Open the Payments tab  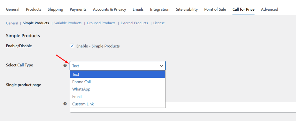pyautogui.click(x=78, y=9)
